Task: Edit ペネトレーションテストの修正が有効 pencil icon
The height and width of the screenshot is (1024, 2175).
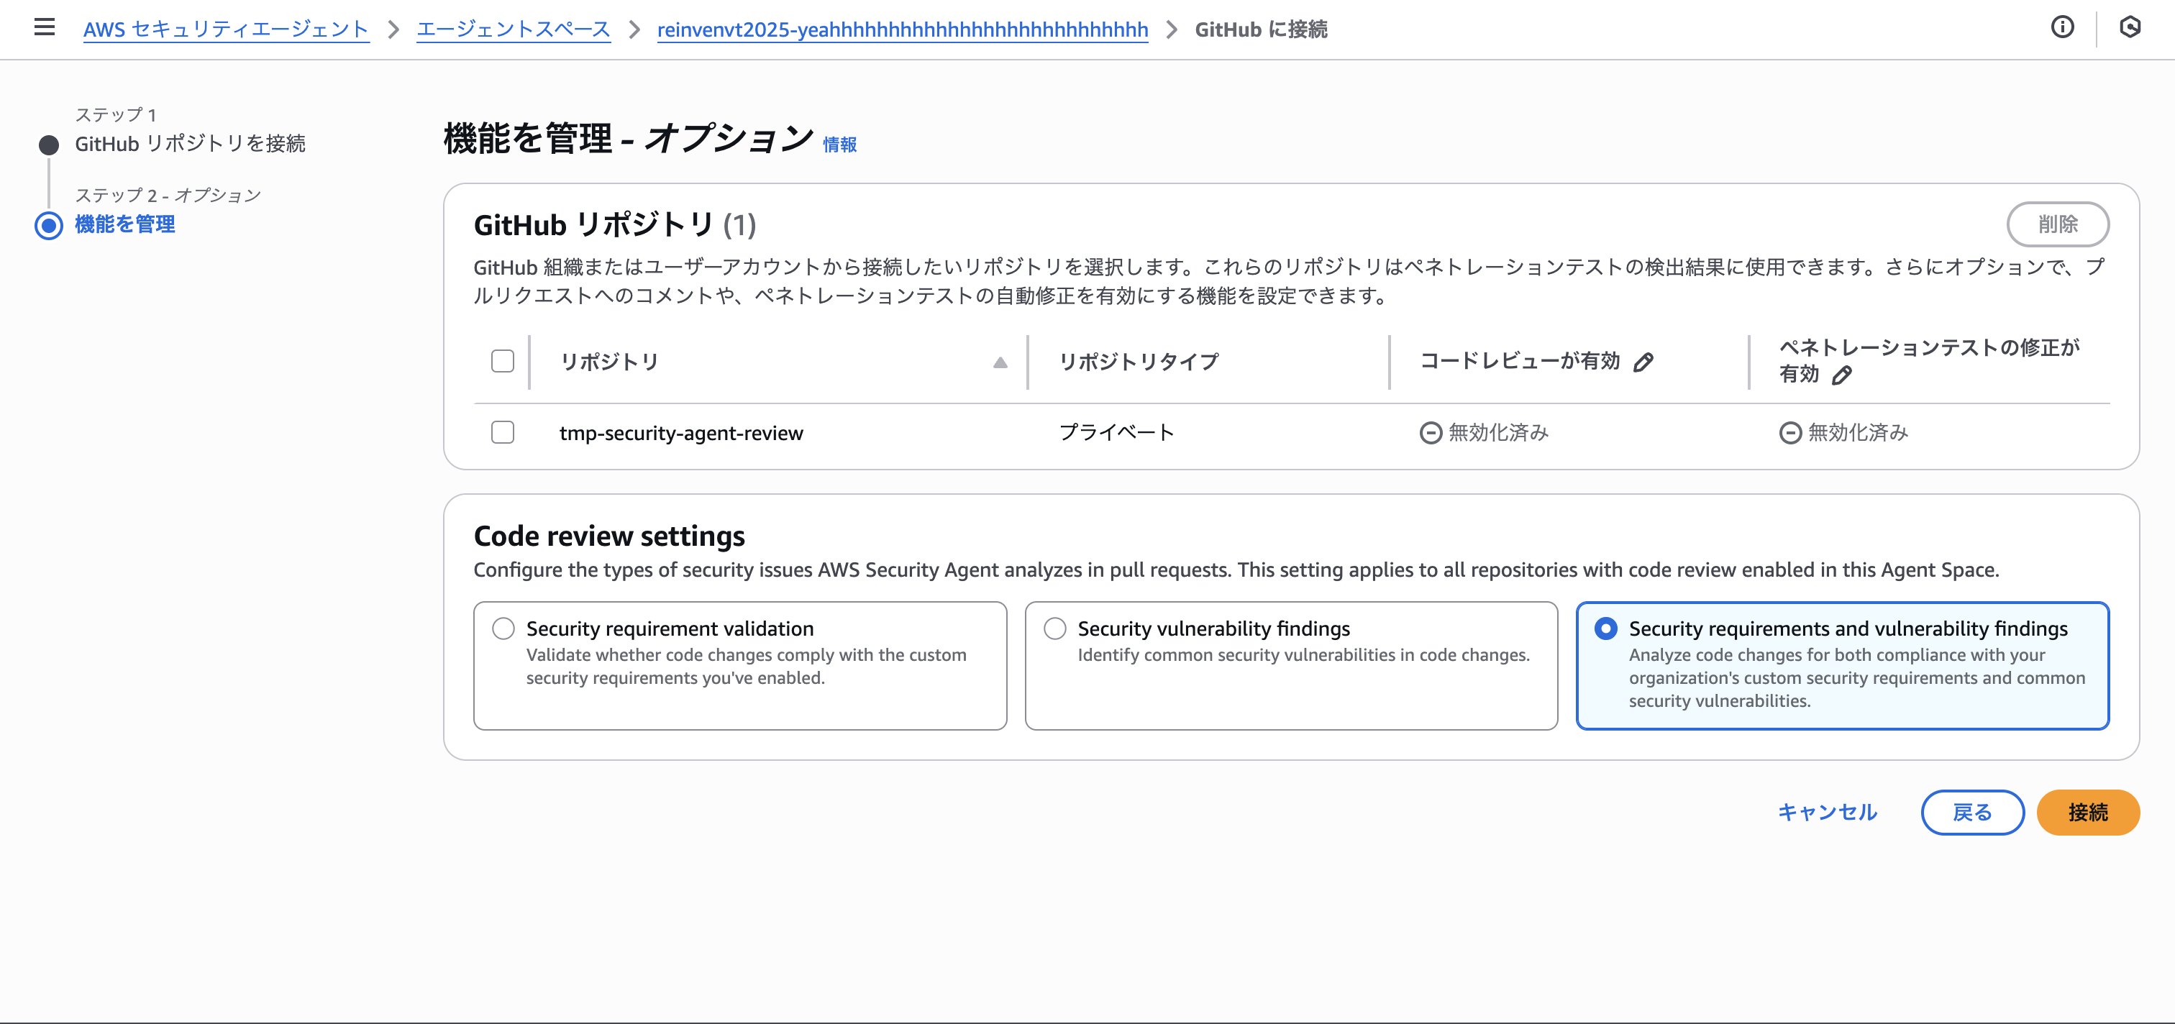Action: 1841,375
